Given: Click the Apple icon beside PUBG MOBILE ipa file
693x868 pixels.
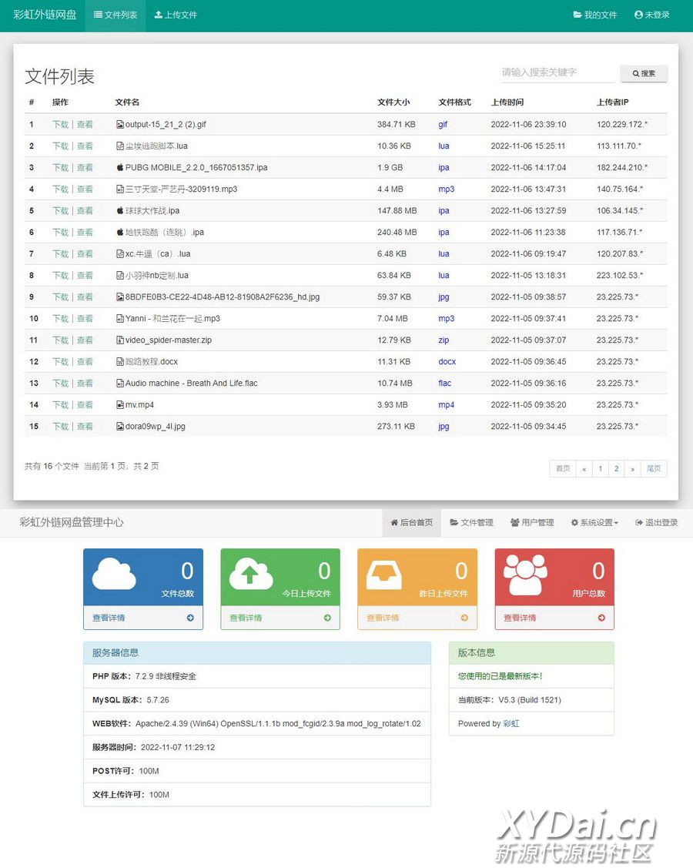Looking at the screenshot, I should (120, 168).
